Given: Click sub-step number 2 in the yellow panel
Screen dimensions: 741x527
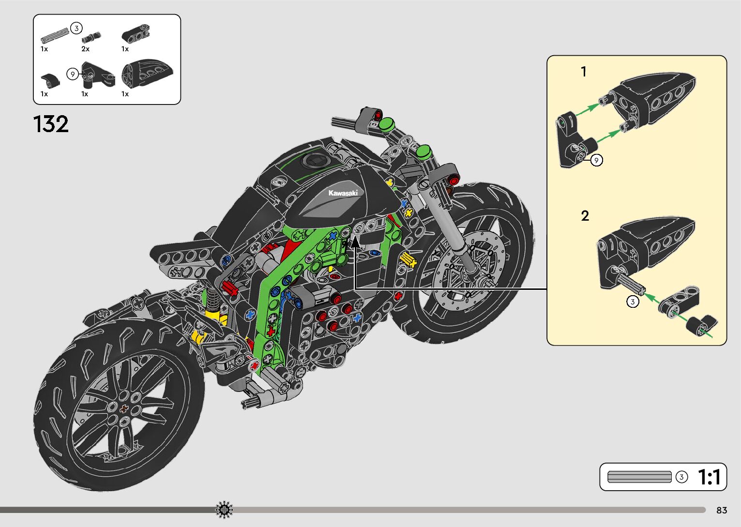Looking at the screenshot, I should pos(585,215).
